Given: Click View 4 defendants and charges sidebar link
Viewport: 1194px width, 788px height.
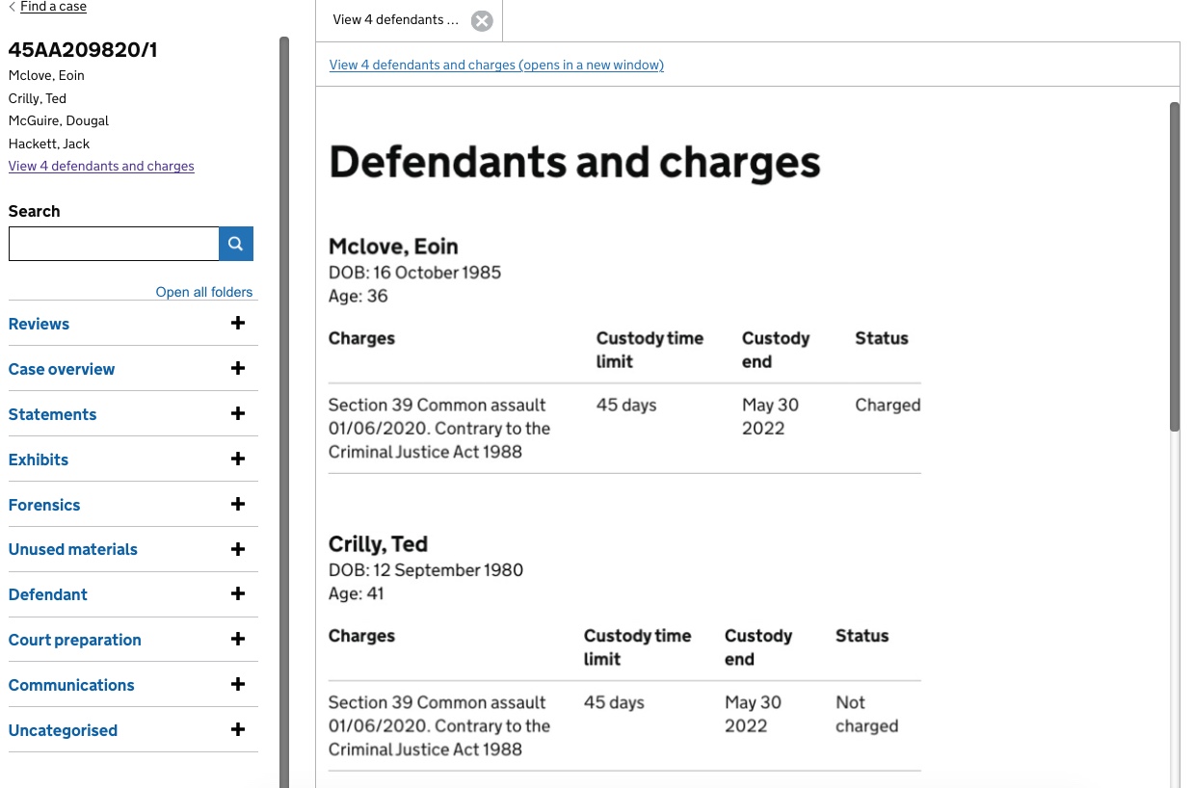Looking at the screenshot, I should tap(101, 166).
